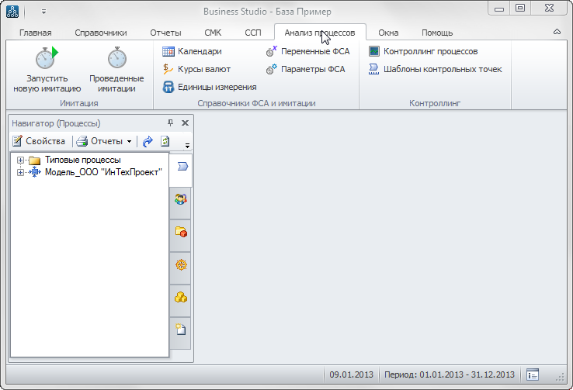The height and width of the screenshot is (390, 573).
Task: Click the blue curved arrow navigator icon
Action: [148, 141]
